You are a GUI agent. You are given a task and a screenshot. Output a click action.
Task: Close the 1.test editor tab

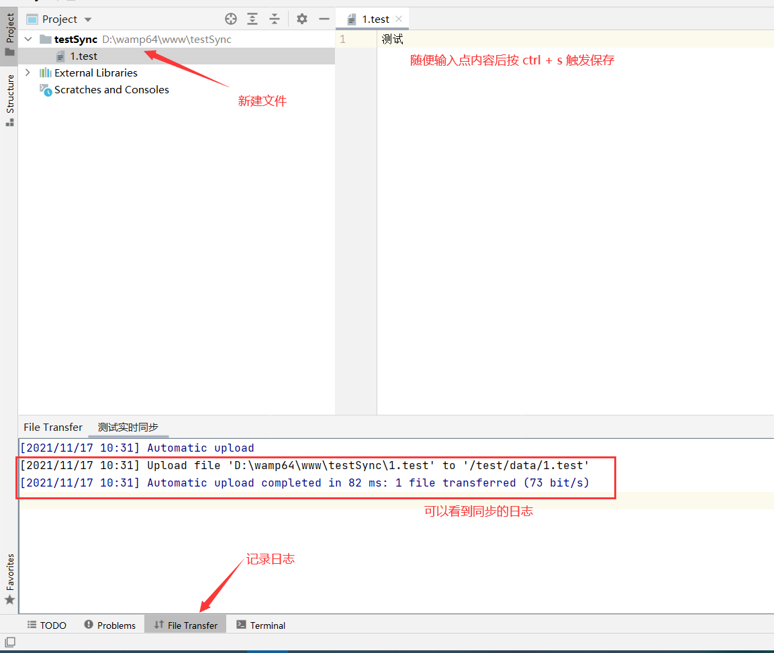(x=399, y=19)
